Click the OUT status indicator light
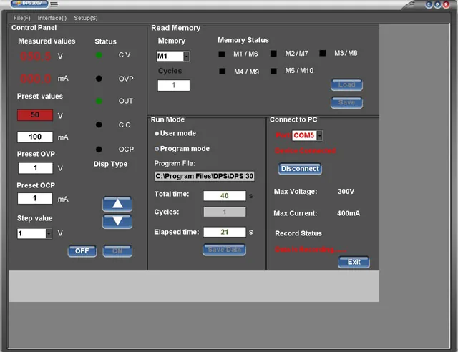Viewport: 458px width, 352px height. coord(99,101)
